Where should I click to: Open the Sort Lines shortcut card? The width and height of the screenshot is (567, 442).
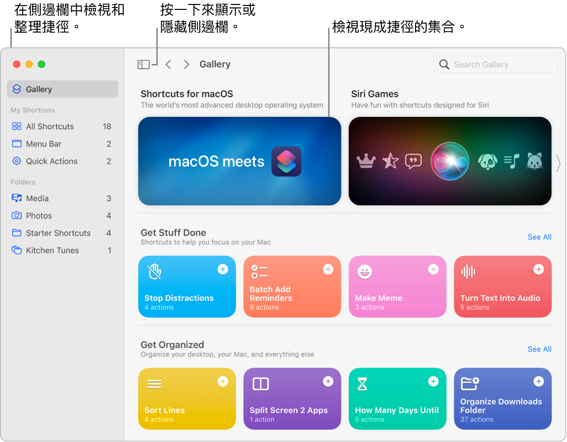[x=187, y=398]
